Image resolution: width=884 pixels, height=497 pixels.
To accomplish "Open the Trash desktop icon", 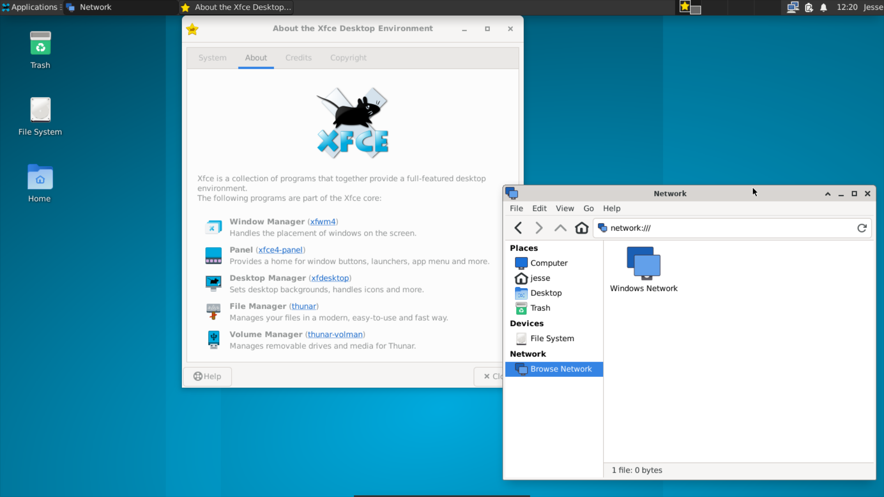I will coord(40,50).
